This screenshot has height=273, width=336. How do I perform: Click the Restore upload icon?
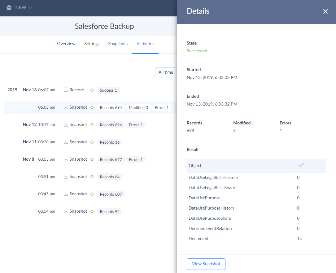click(66, 90)
